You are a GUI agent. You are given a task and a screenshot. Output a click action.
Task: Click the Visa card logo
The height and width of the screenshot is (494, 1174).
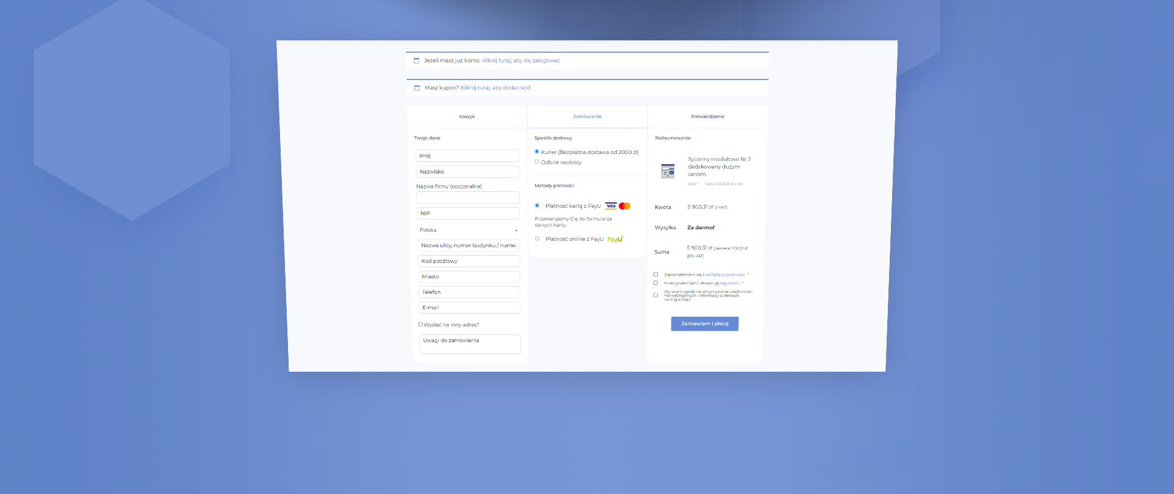611,206
